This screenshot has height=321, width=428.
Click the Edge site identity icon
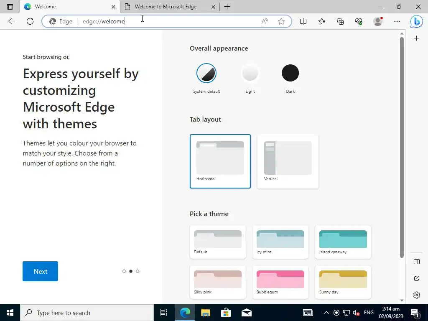click(61, 21)
